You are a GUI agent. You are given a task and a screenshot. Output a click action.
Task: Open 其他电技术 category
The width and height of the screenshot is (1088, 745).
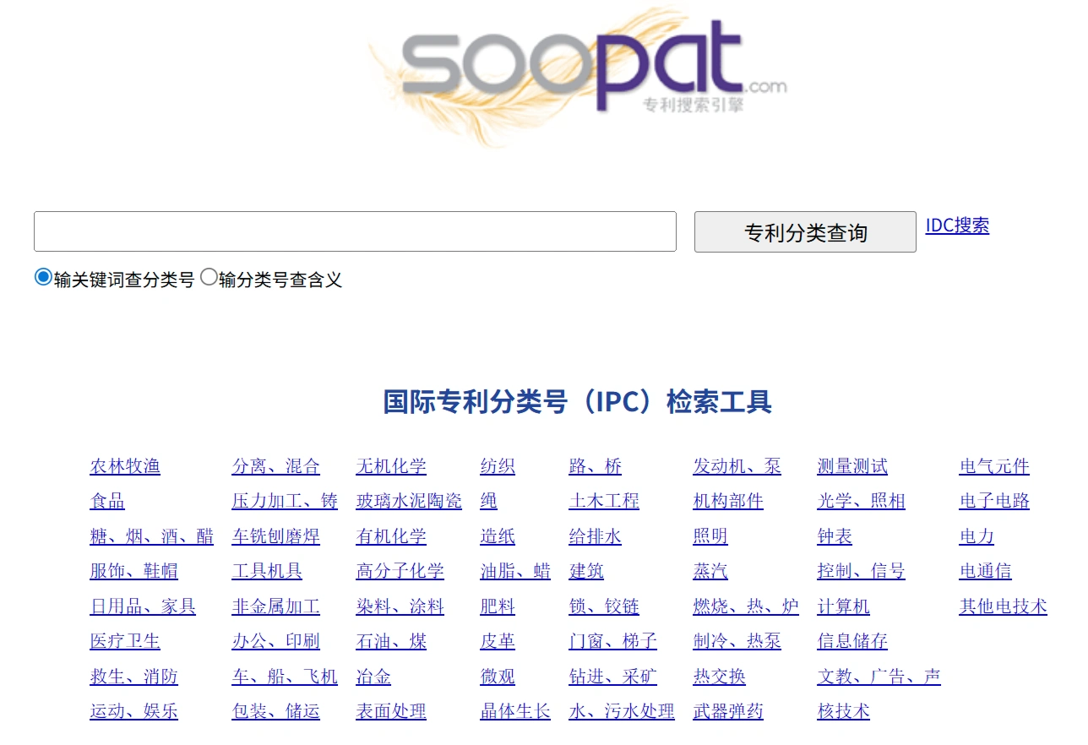point(1004,606)
